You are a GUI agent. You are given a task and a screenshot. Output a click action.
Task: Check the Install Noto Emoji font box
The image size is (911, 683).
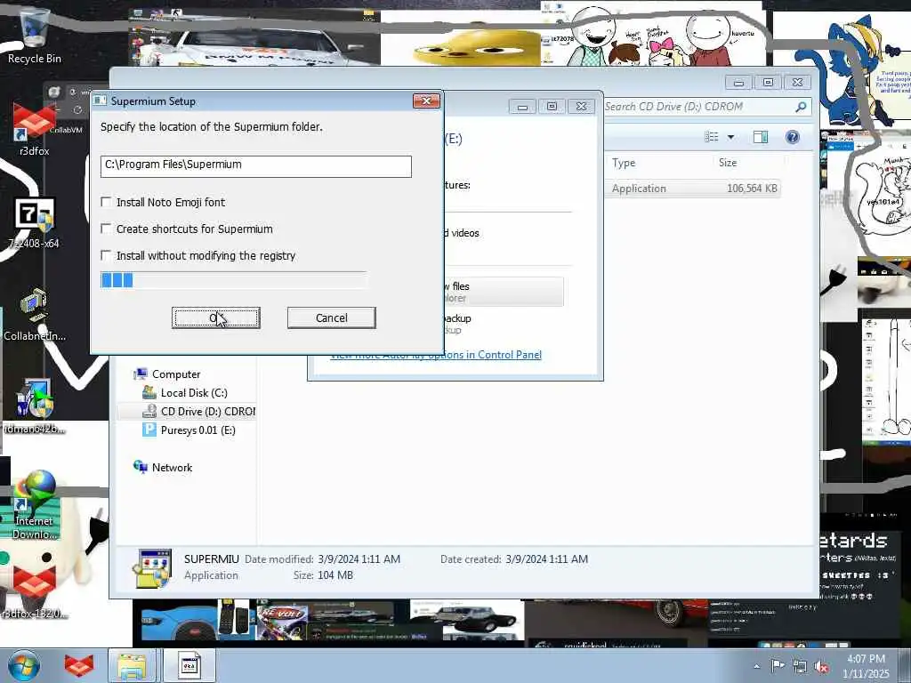[x=106, y=202]
